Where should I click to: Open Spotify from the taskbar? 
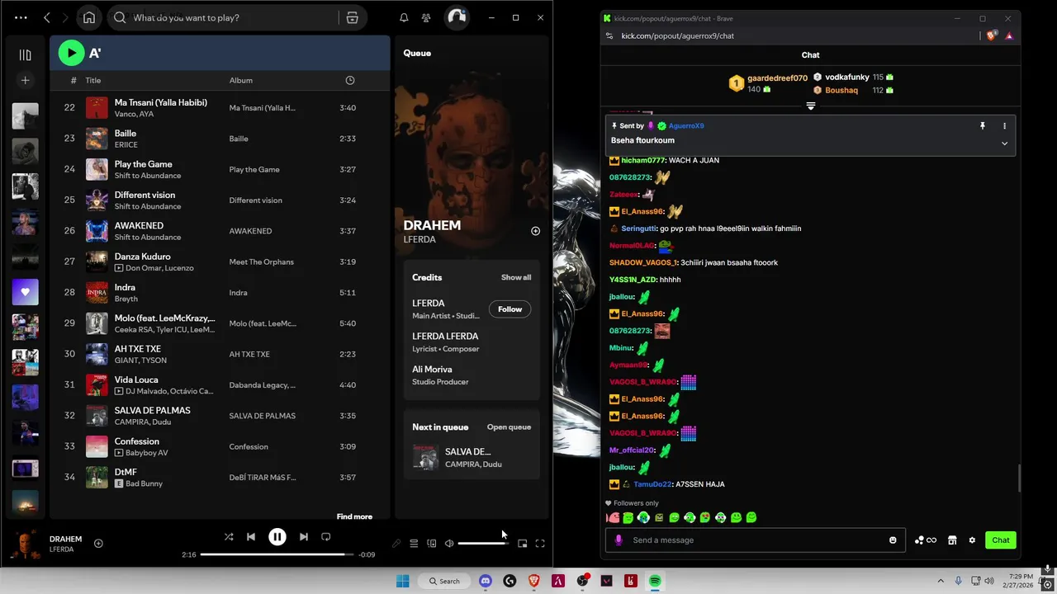(x=655, y=581)
